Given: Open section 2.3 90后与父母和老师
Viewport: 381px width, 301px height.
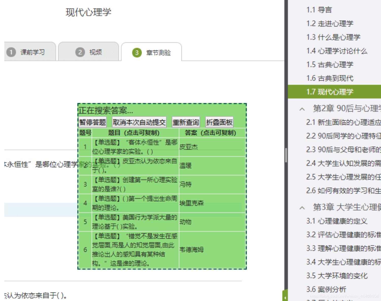Looking at the screenshot, I should click(343, 150).
